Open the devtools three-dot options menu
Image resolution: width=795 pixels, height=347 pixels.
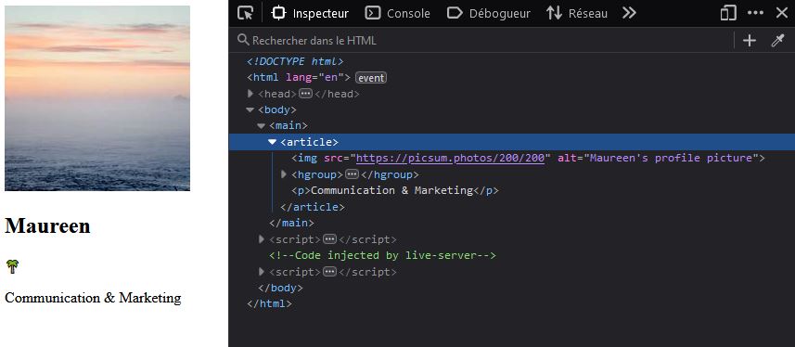point(755,13)
